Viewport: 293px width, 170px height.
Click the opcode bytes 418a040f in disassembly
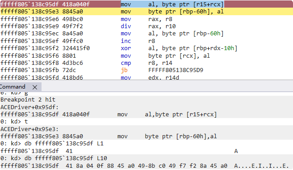click(x=76, y=4)
